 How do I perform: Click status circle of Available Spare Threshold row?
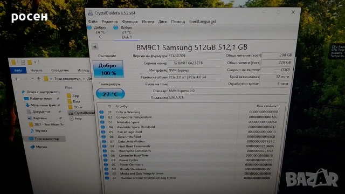pyautogui.click(x=103, y=127)
